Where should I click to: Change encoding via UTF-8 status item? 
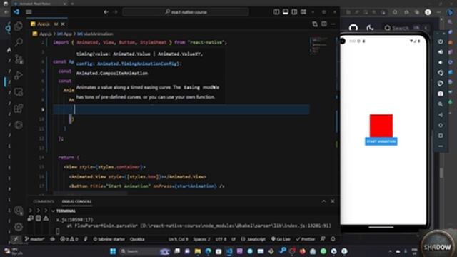[221, 239]
